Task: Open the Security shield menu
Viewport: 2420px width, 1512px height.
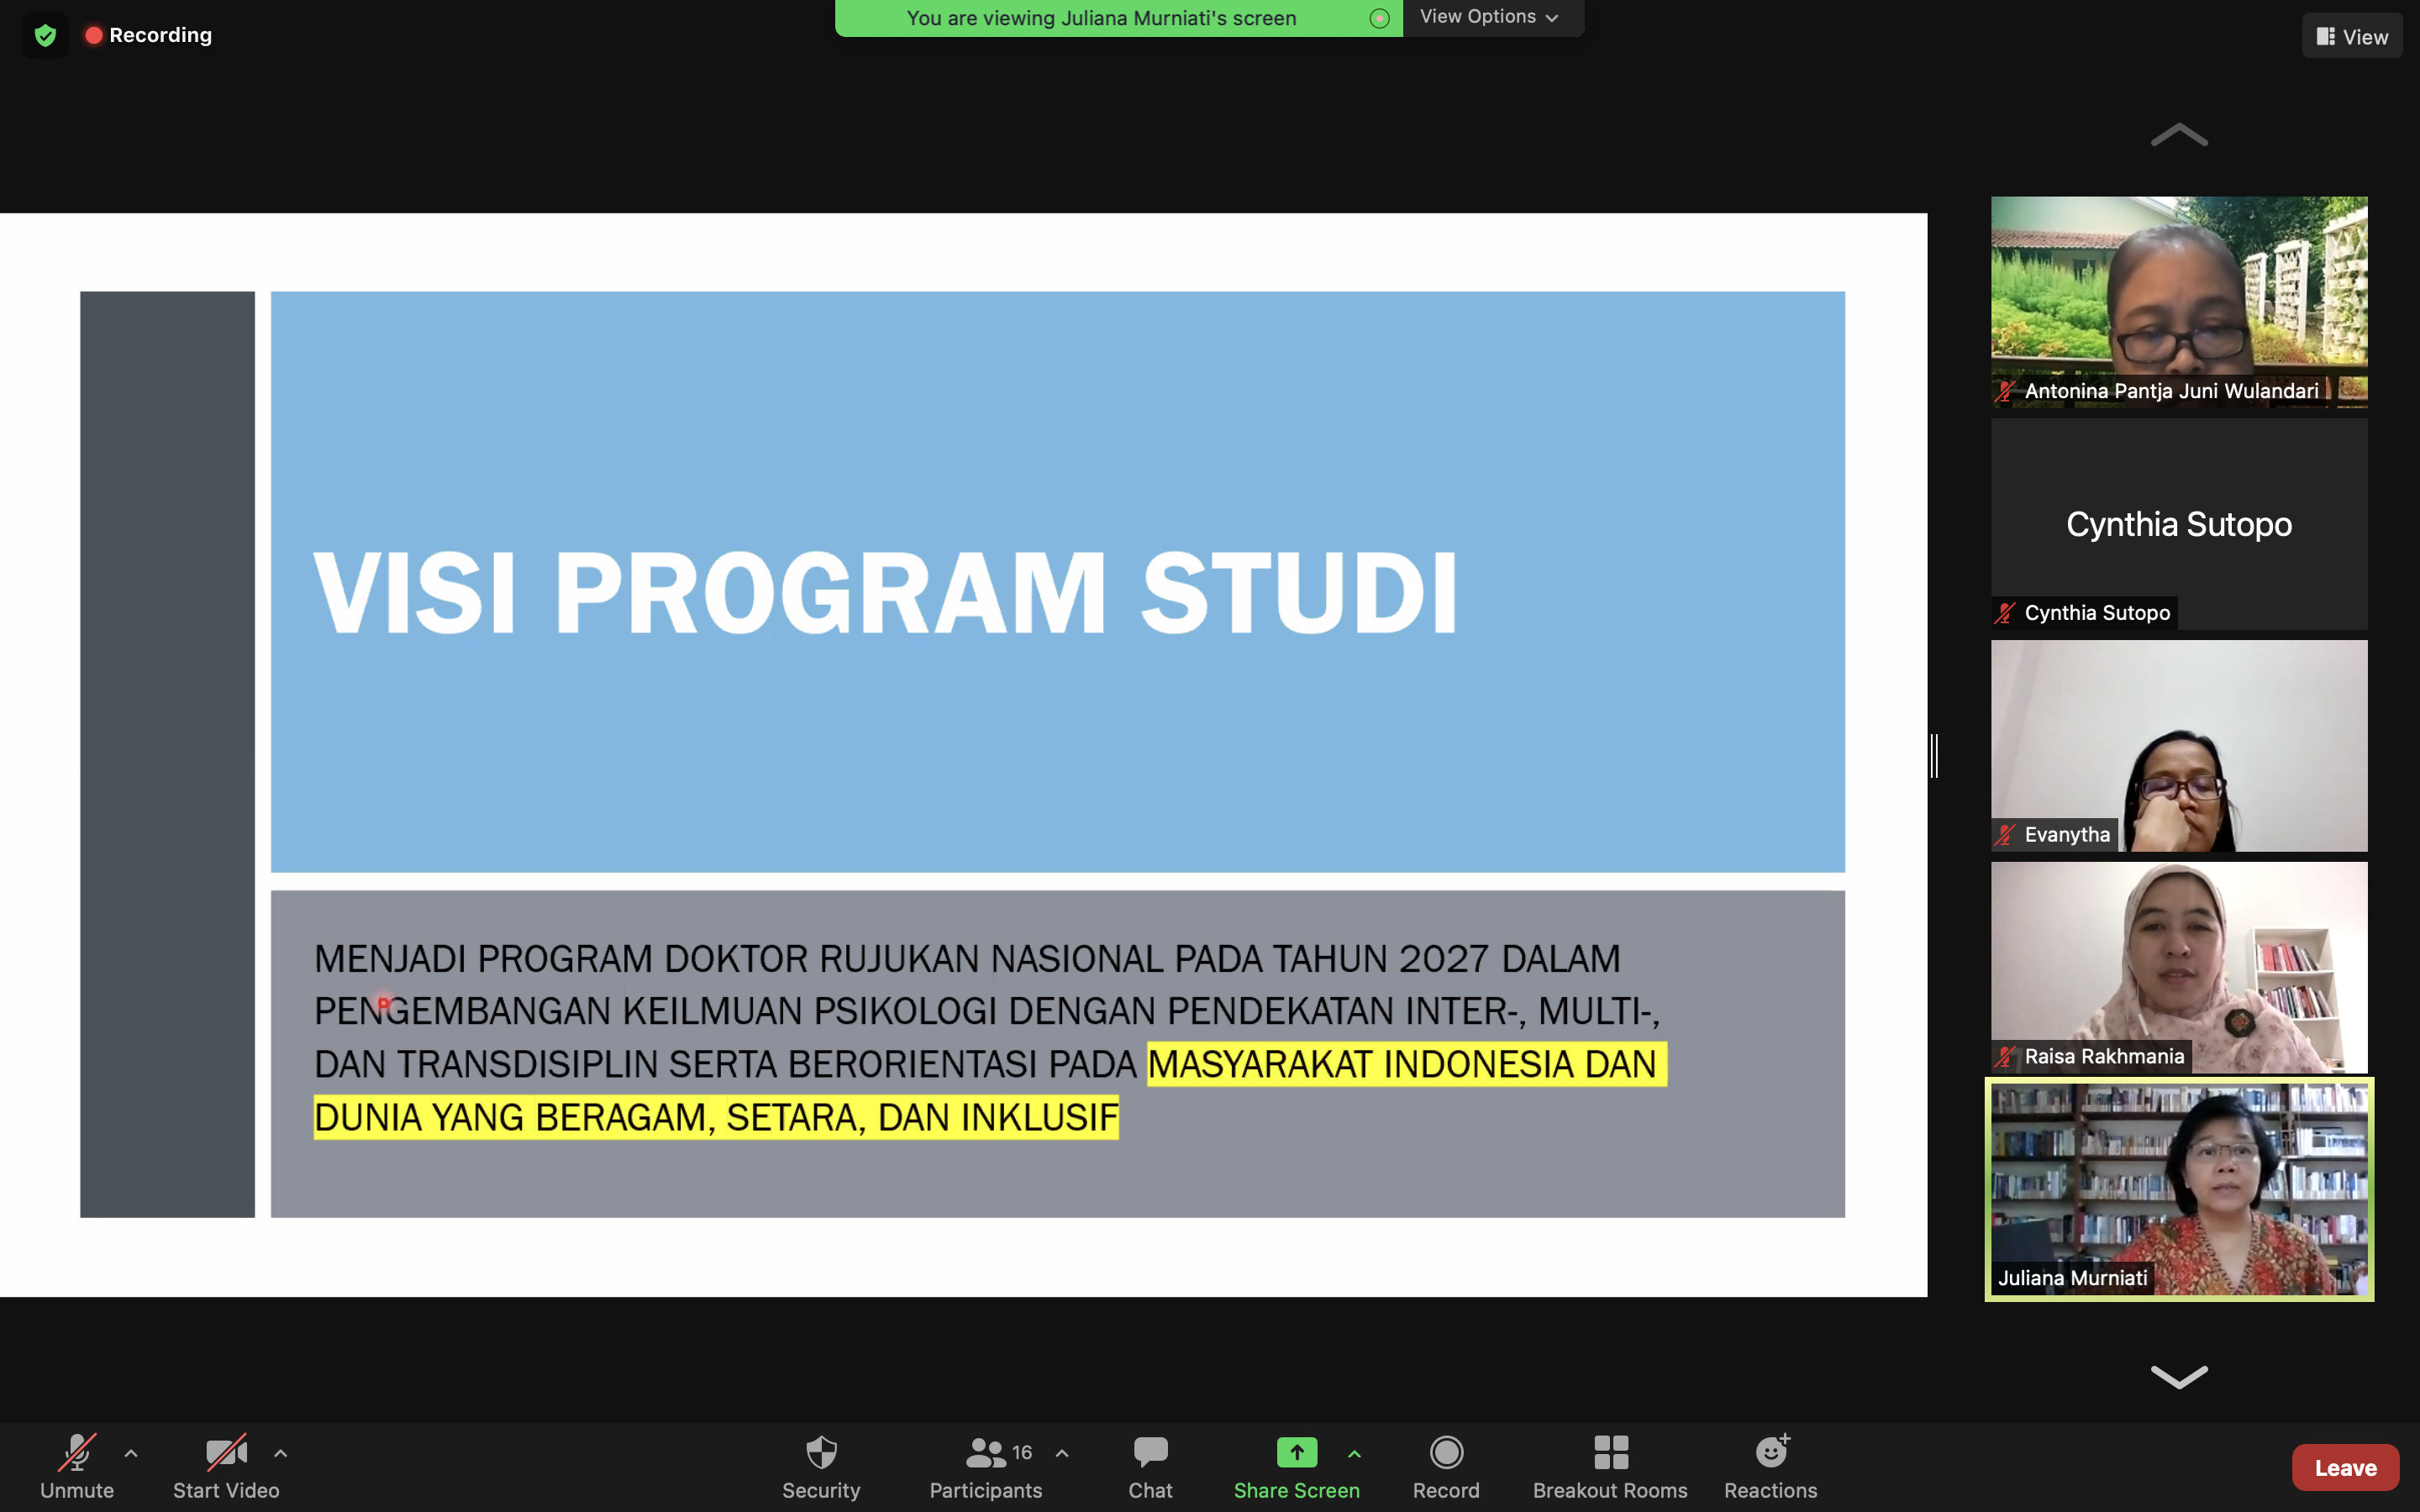Action: [x=821, y=1467]
